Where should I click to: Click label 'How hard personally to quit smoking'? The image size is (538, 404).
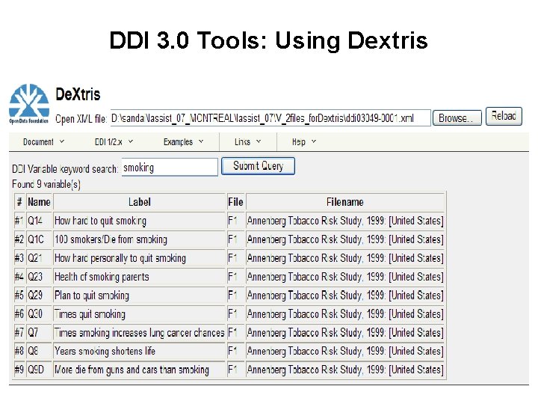pyautogui.click(x=120, y=258)
